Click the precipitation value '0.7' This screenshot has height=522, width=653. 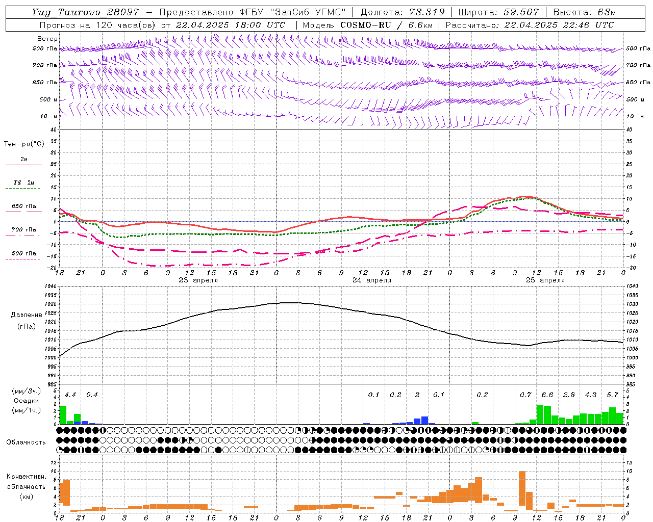(525, 395)
